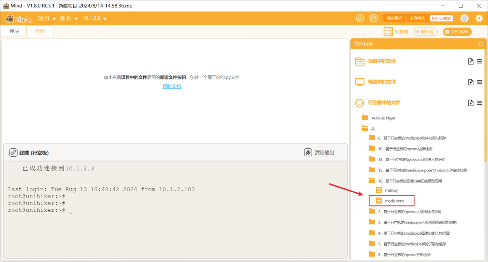
Task: Click the 行空板中的文件 board icon
Action: tap(360, 103)
